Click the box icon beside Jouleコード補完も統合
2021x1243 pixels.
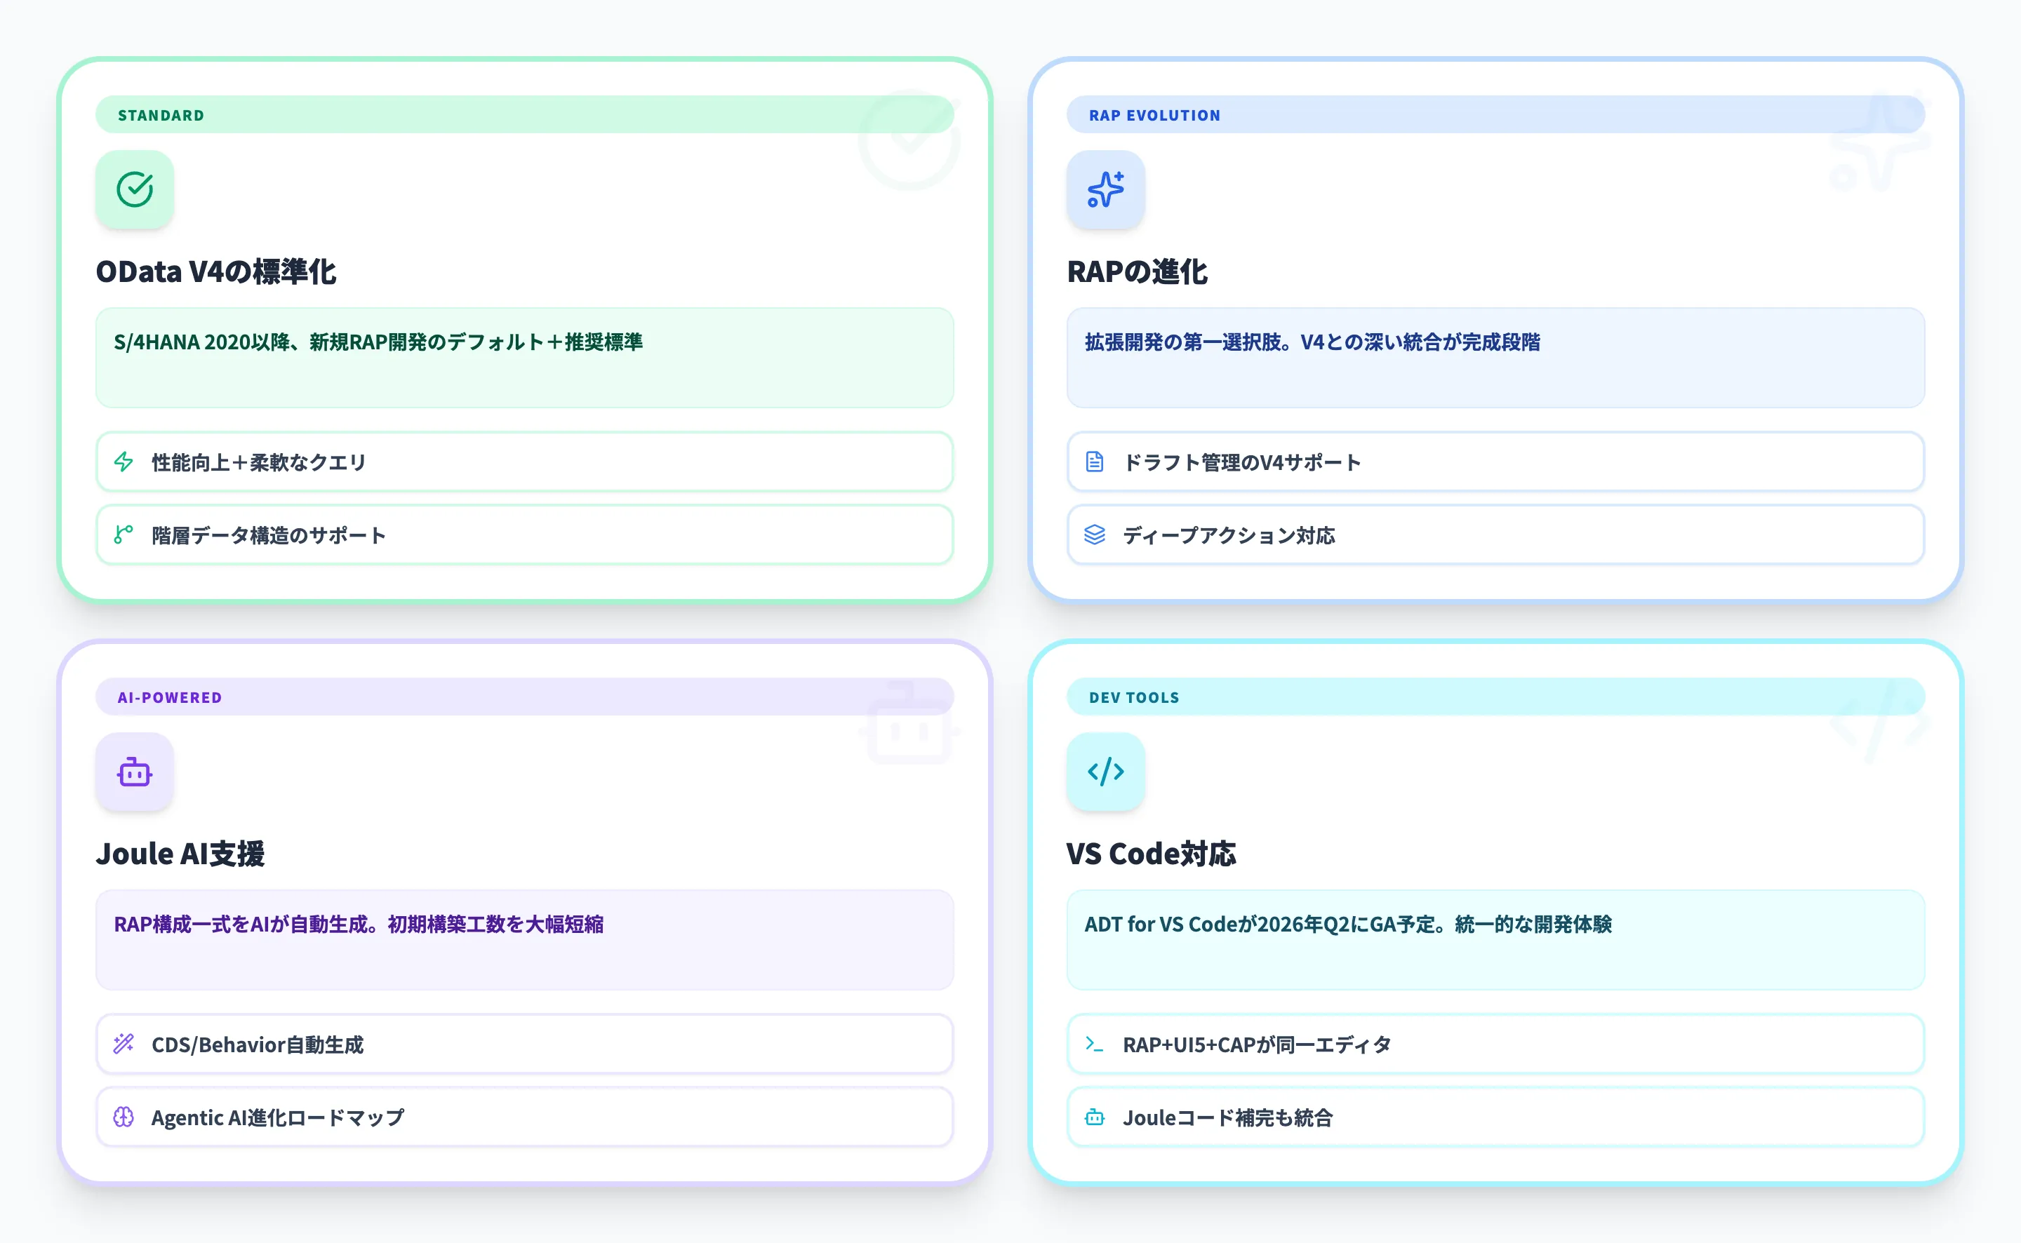tap(1095, 1117)
